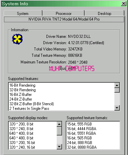The image size is (128, 155).
Task: Click the 88616KB texture memory value
Action: click(75, 55)
